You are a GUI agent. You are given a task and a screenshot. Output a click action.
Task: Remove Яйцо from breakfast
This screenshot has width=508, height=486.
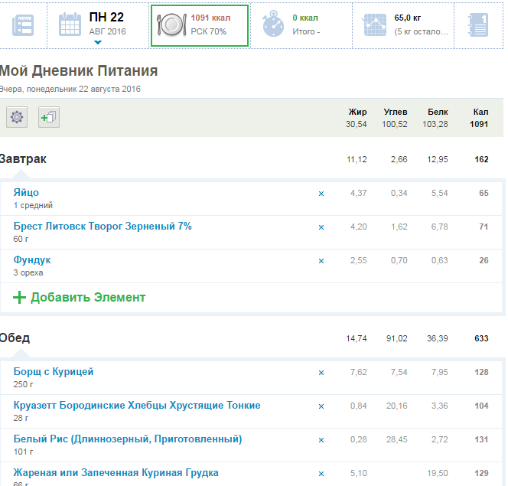click(321, 194)
